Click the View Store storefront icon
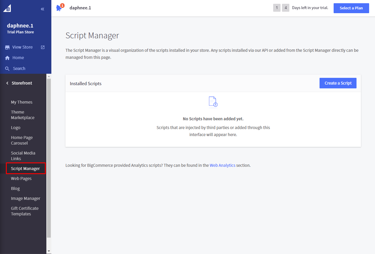Viewport: 375px width, 254px height. (7, 47)
